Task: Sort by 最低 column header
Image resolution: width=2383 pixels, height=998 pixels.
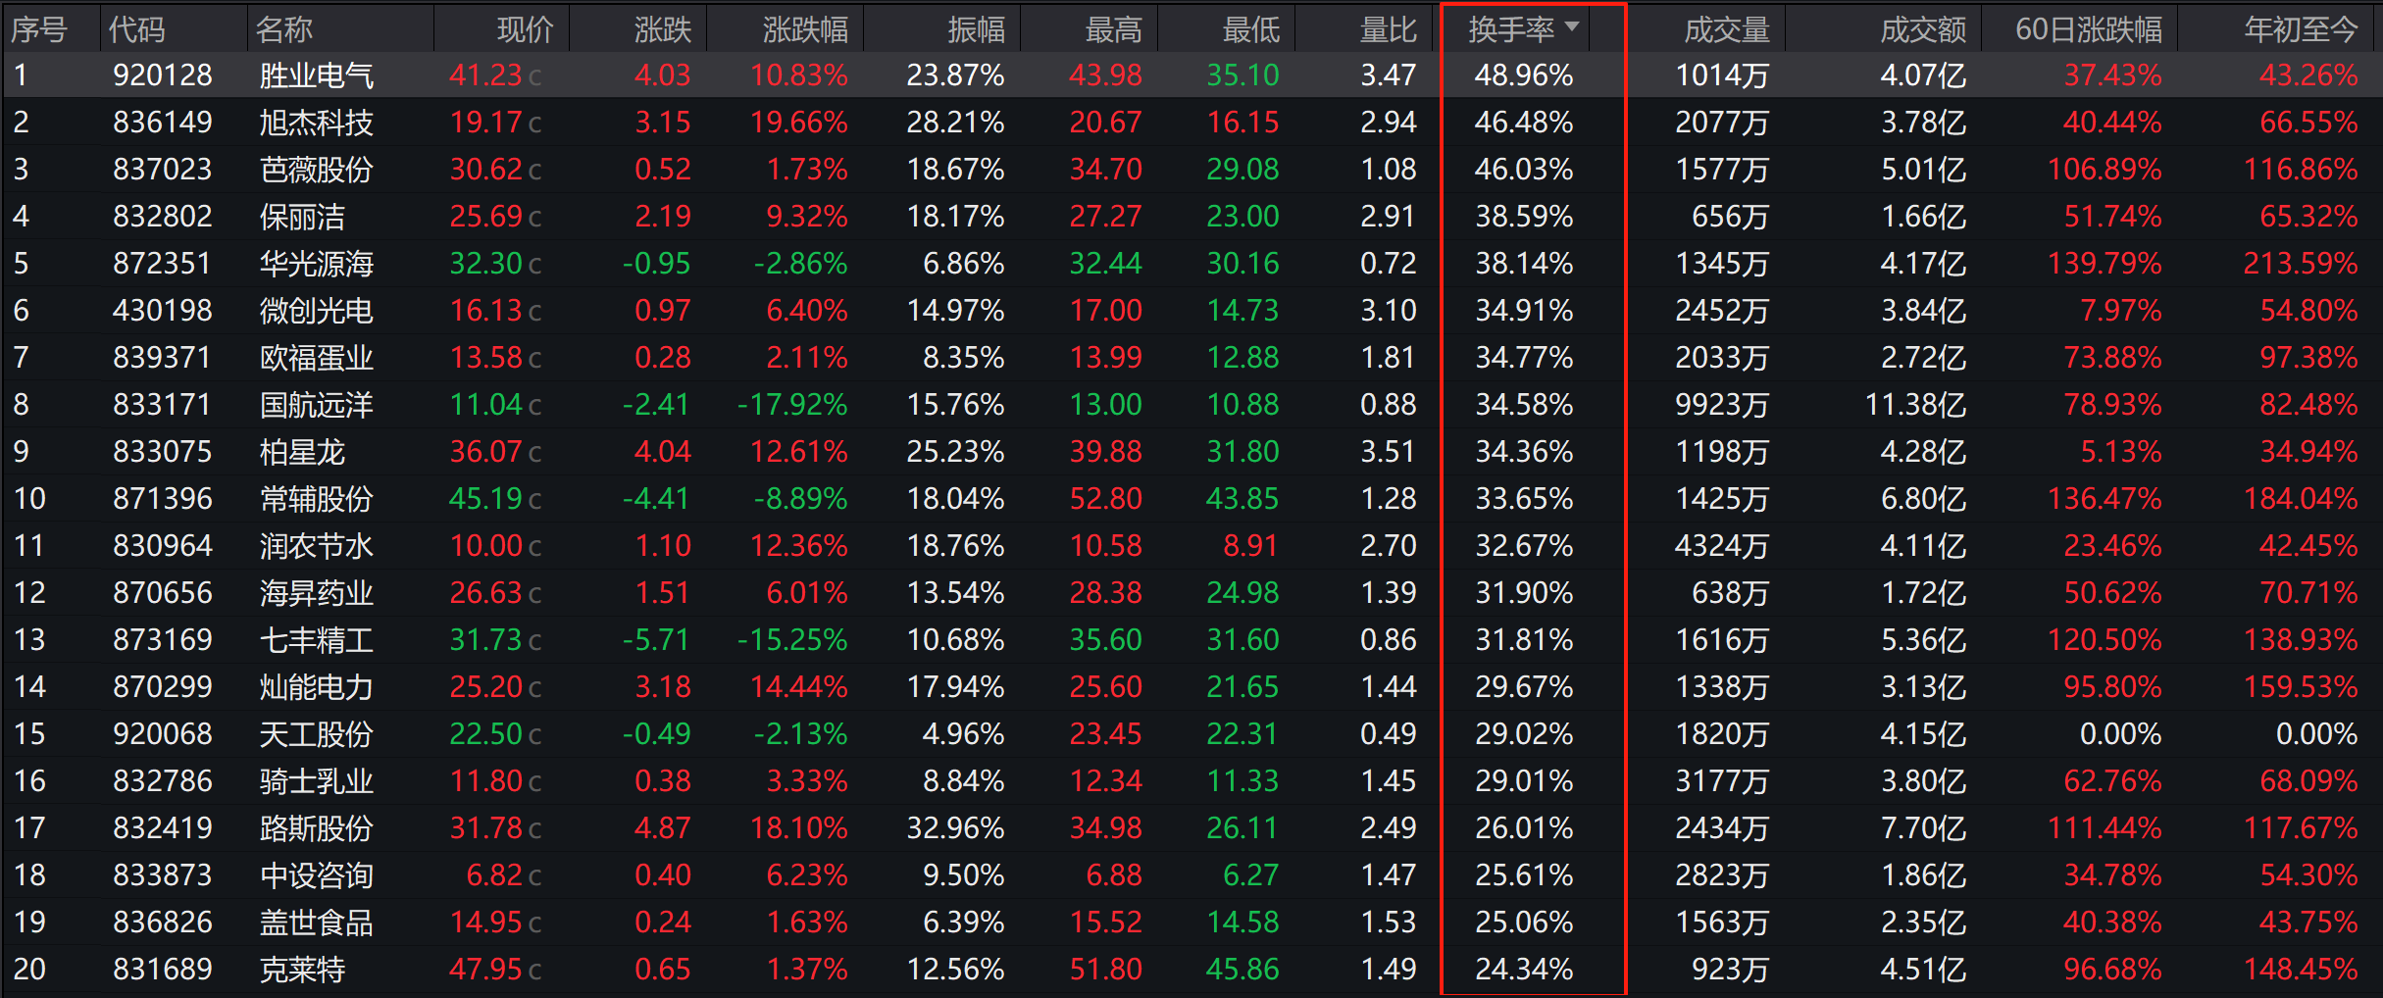Action: 1250,29
